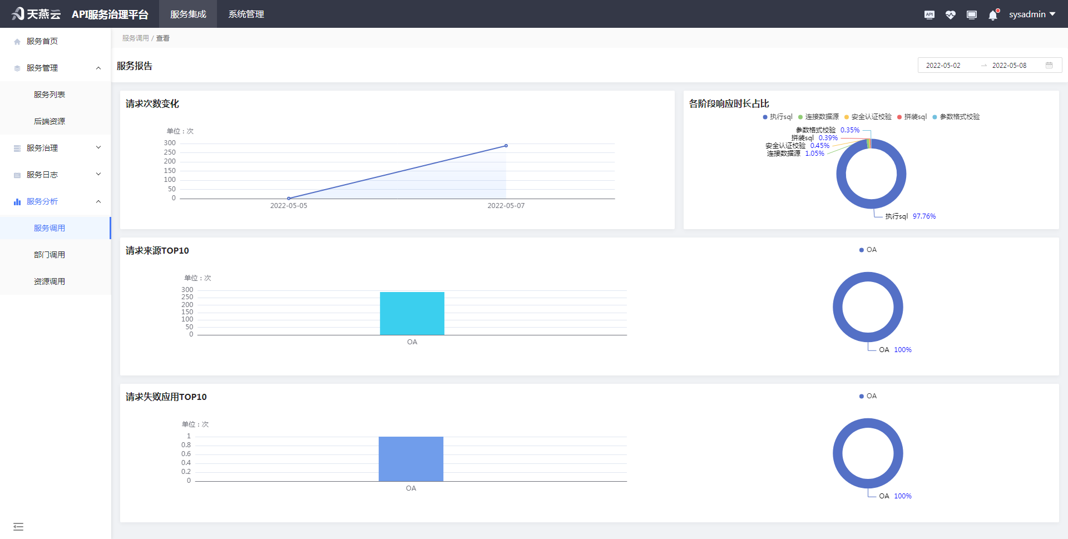The image size is (1068, 539).
Task: Open 部门调用 in the sidebar
Action: 50,255
